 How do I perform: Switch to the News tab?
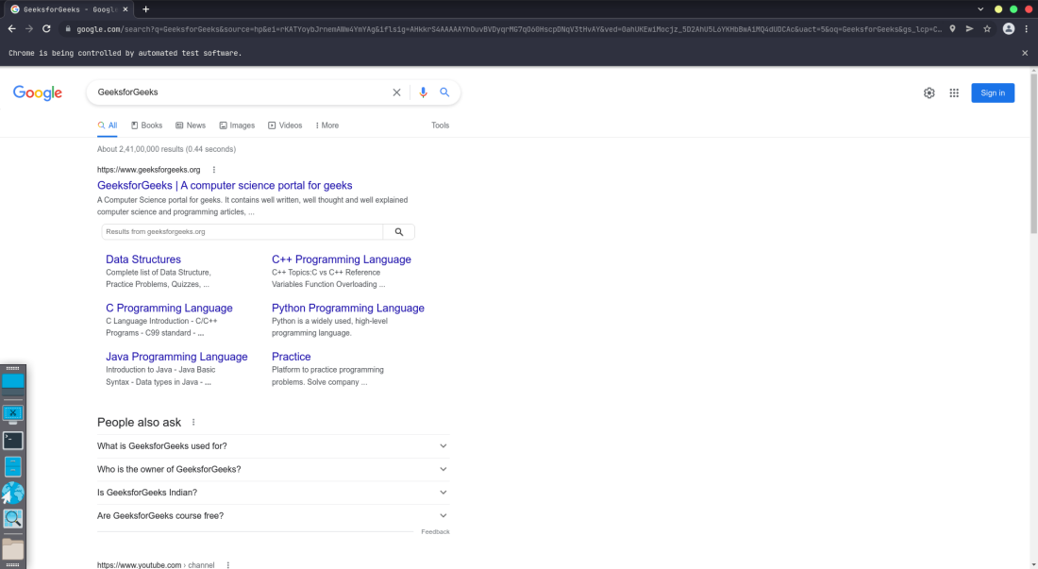pos(191,126)
